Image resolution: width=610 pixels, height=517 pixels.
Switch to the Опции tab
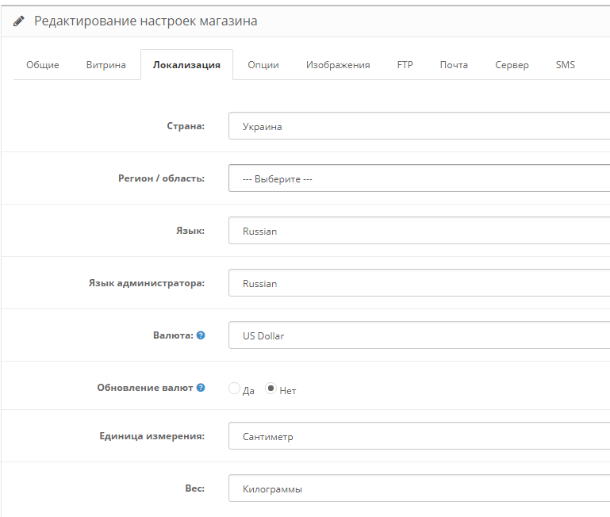pyautogui.click(x=263, y=65)
